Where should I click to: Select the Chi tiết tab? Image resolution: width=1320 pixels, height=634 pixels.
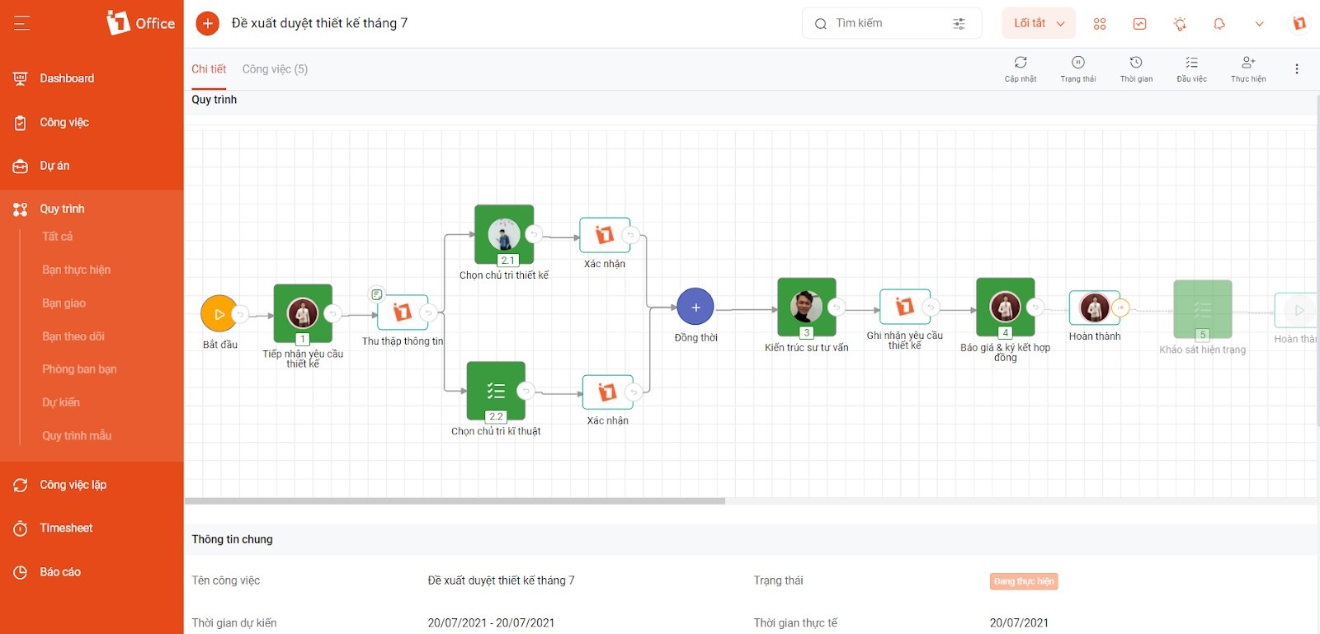click(209, 69)
